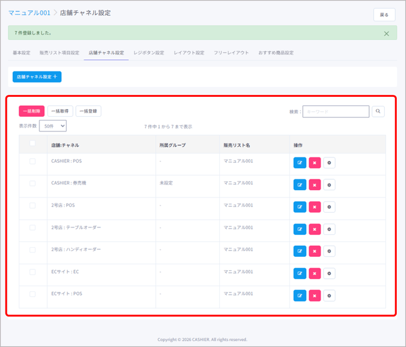Dismiss the 7件登録しました notification
The height and width of the screenshot is (347, 406).
pos(387,33)
